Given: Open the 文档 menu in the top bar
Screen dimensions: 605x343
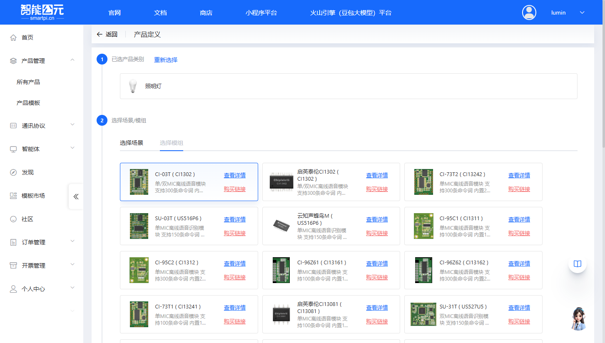Looking at the screenshot, I should pyautogui.click(x=160, y=12).
